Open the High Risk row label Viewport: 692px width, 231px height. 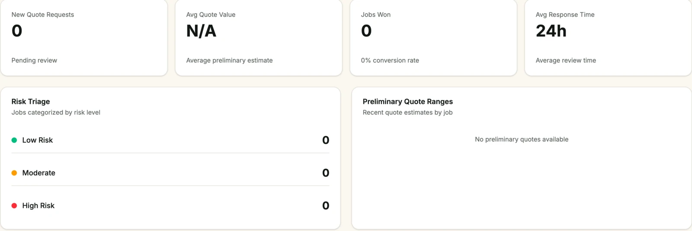click(38, 206)
